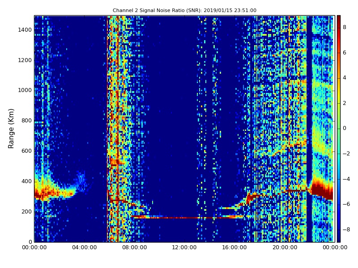
Task: Click the green middle of the colorbar near 0
Action: [339, 128]
